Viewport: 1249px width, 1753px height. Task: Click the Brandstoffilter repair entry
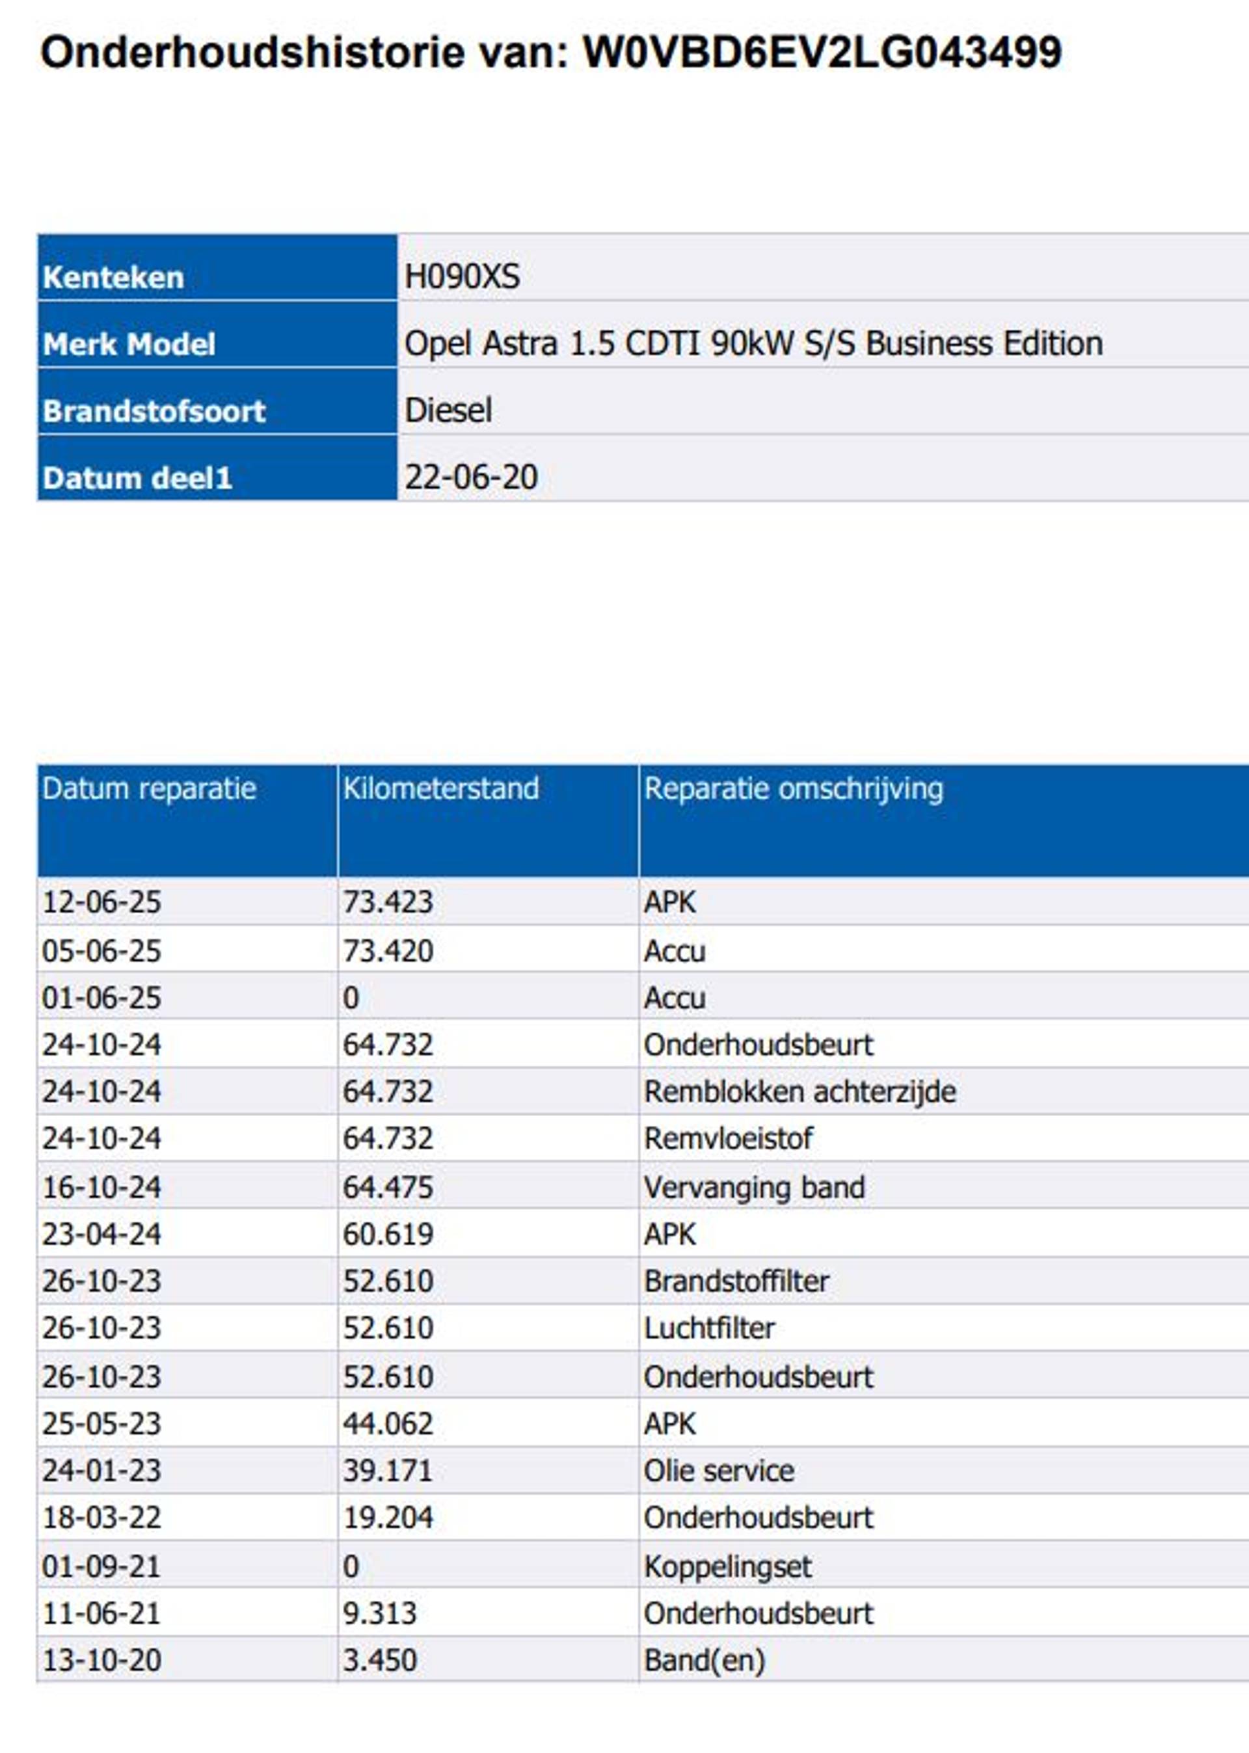[x=736, y=1281]
